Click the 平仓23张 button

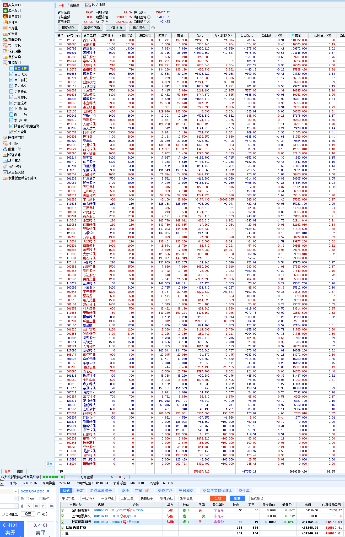coord(68,498)
